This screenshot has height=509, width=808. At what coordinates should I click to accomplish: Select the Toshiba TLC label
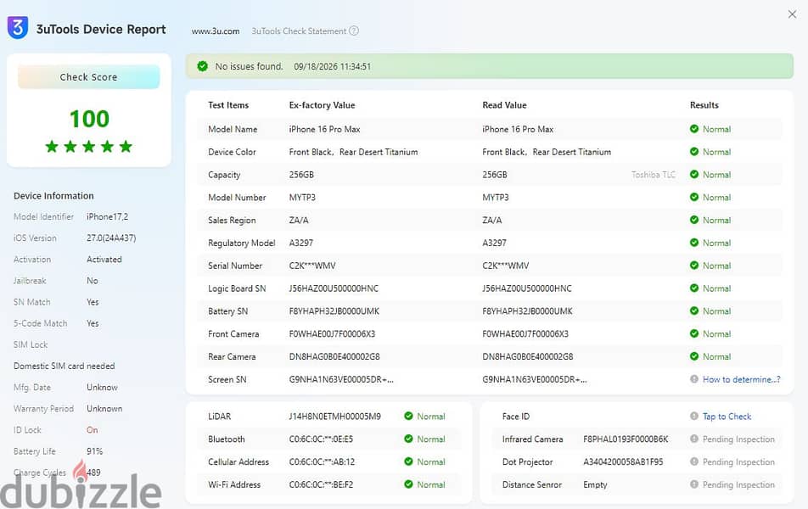pyautogui.click(x=654, y=175)
